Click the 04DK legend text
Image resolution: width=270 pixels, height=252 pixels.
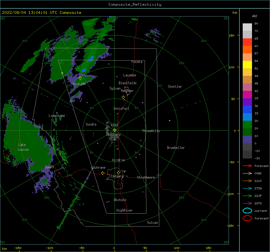click(x=258, y=173)
